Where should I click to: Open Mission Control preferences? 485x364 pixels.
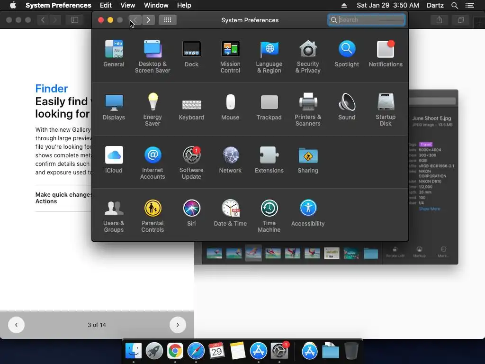coord(230,56)
